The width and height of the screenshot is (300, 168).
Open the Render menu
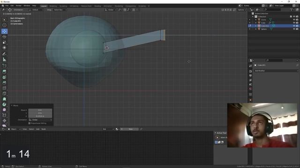(x=19, y=6)
